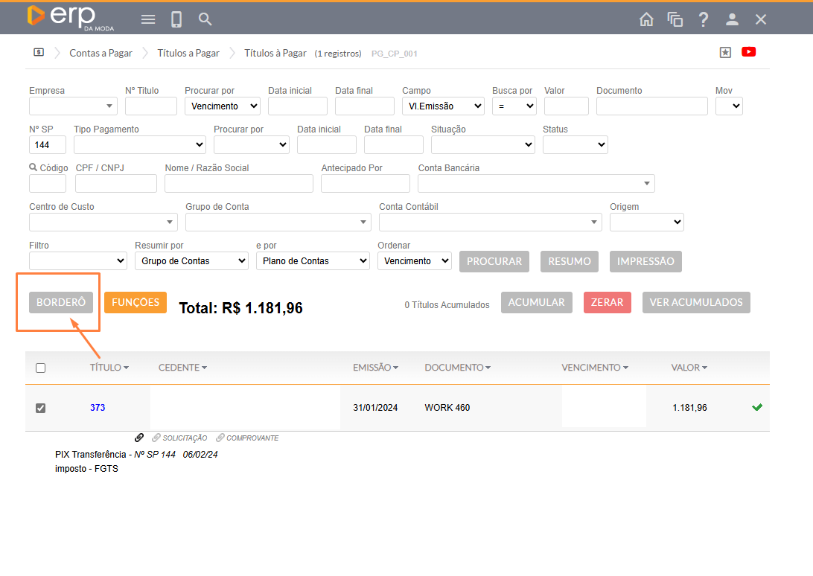
Task: Sort by the VENCIMENTO column header
Action: point(594,368)
